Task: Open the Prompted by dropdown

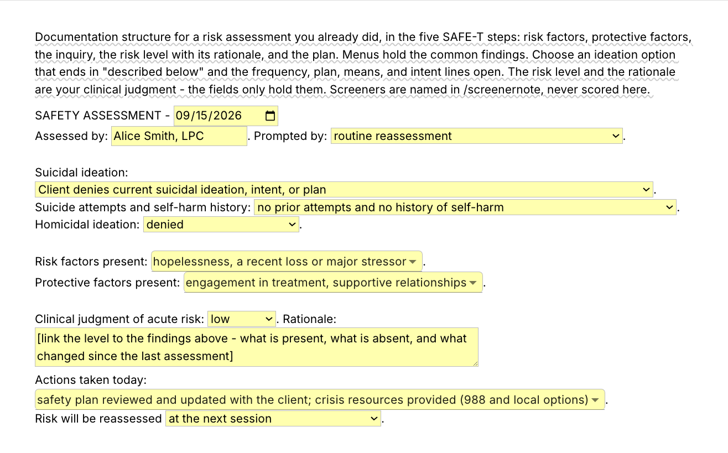Action: 477,136
